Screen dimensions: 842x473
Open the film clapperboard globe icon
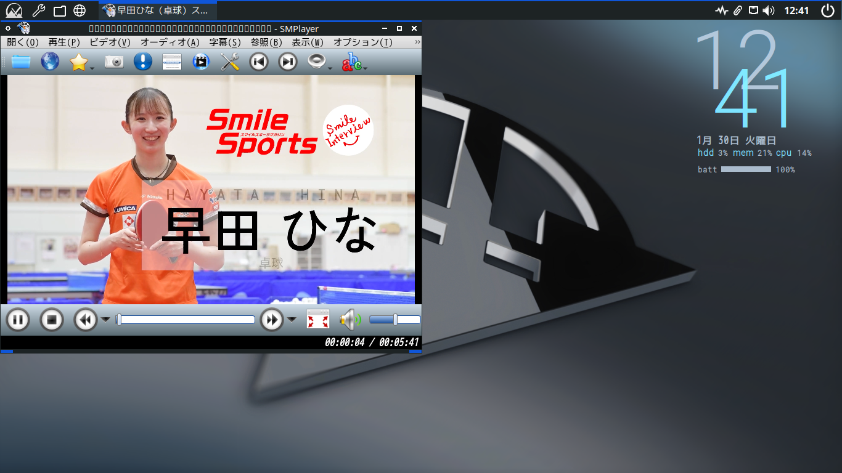coord(201,62)
